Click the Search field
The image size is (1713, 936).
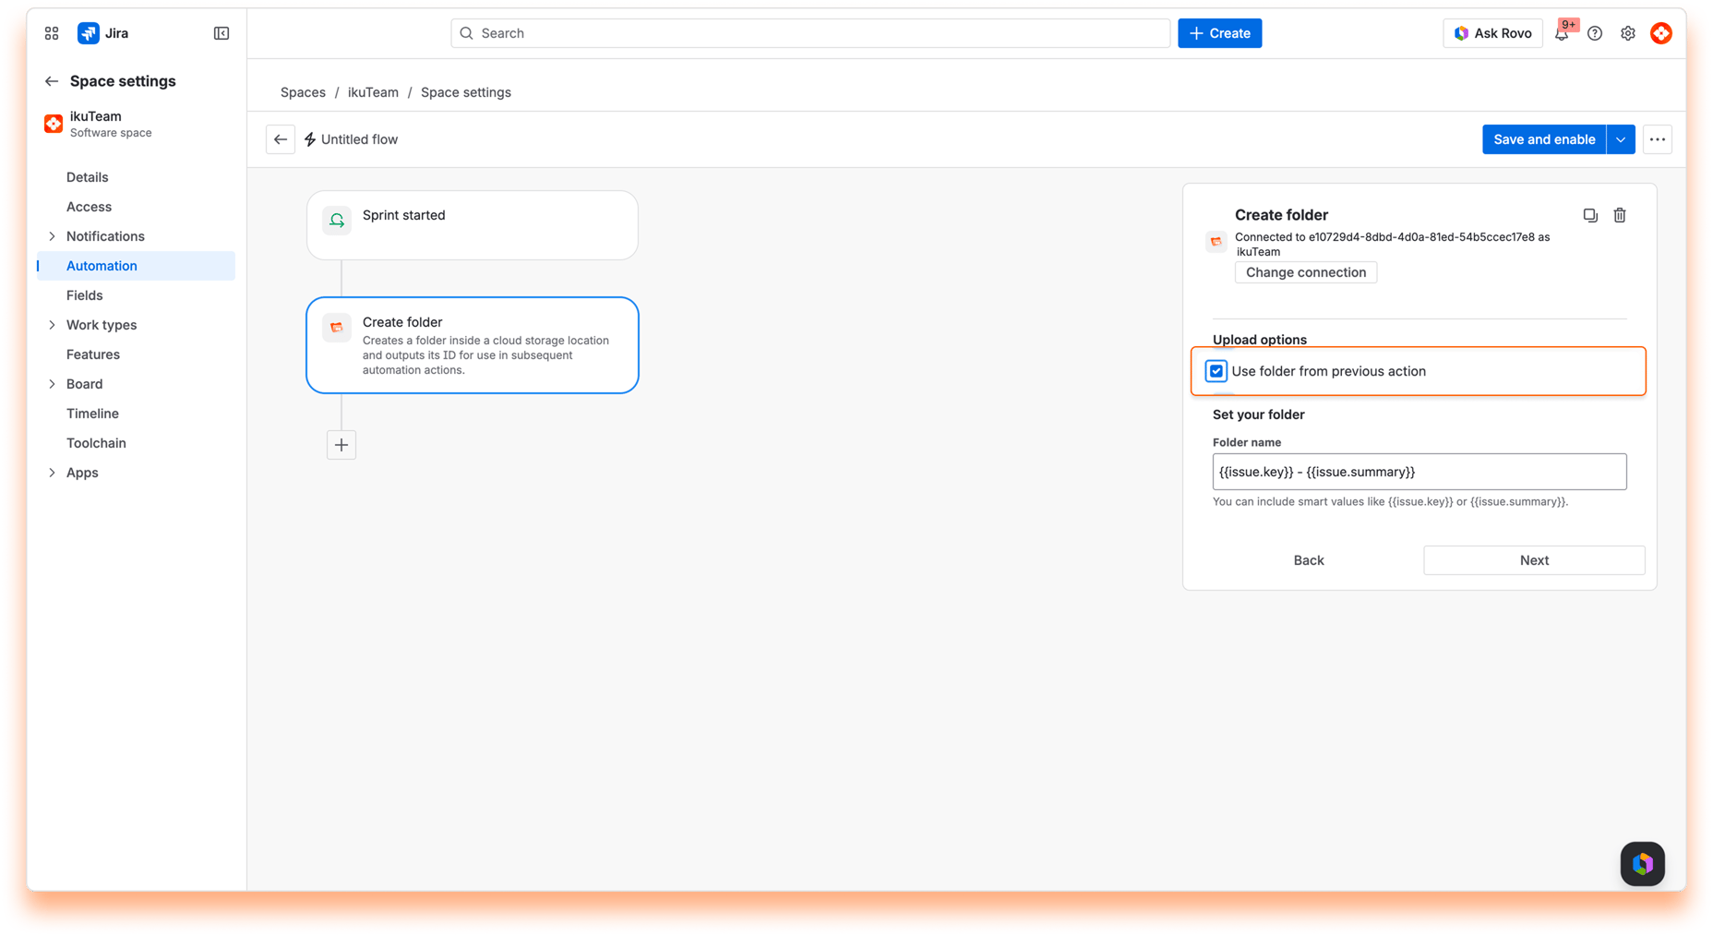click(x=810, y=33)
